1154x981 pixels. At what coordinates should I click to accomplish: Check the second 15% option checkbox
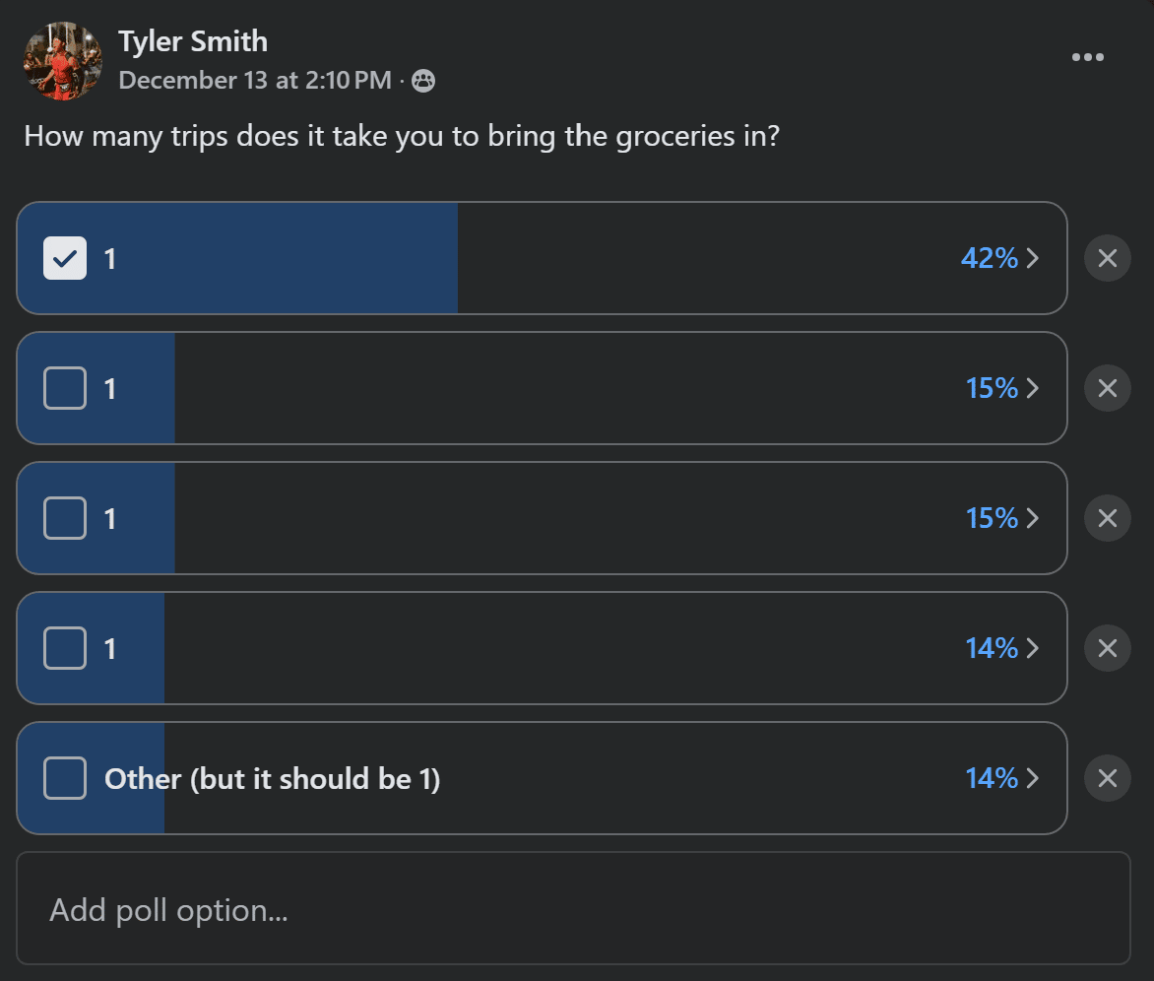[x=65, y=518]
